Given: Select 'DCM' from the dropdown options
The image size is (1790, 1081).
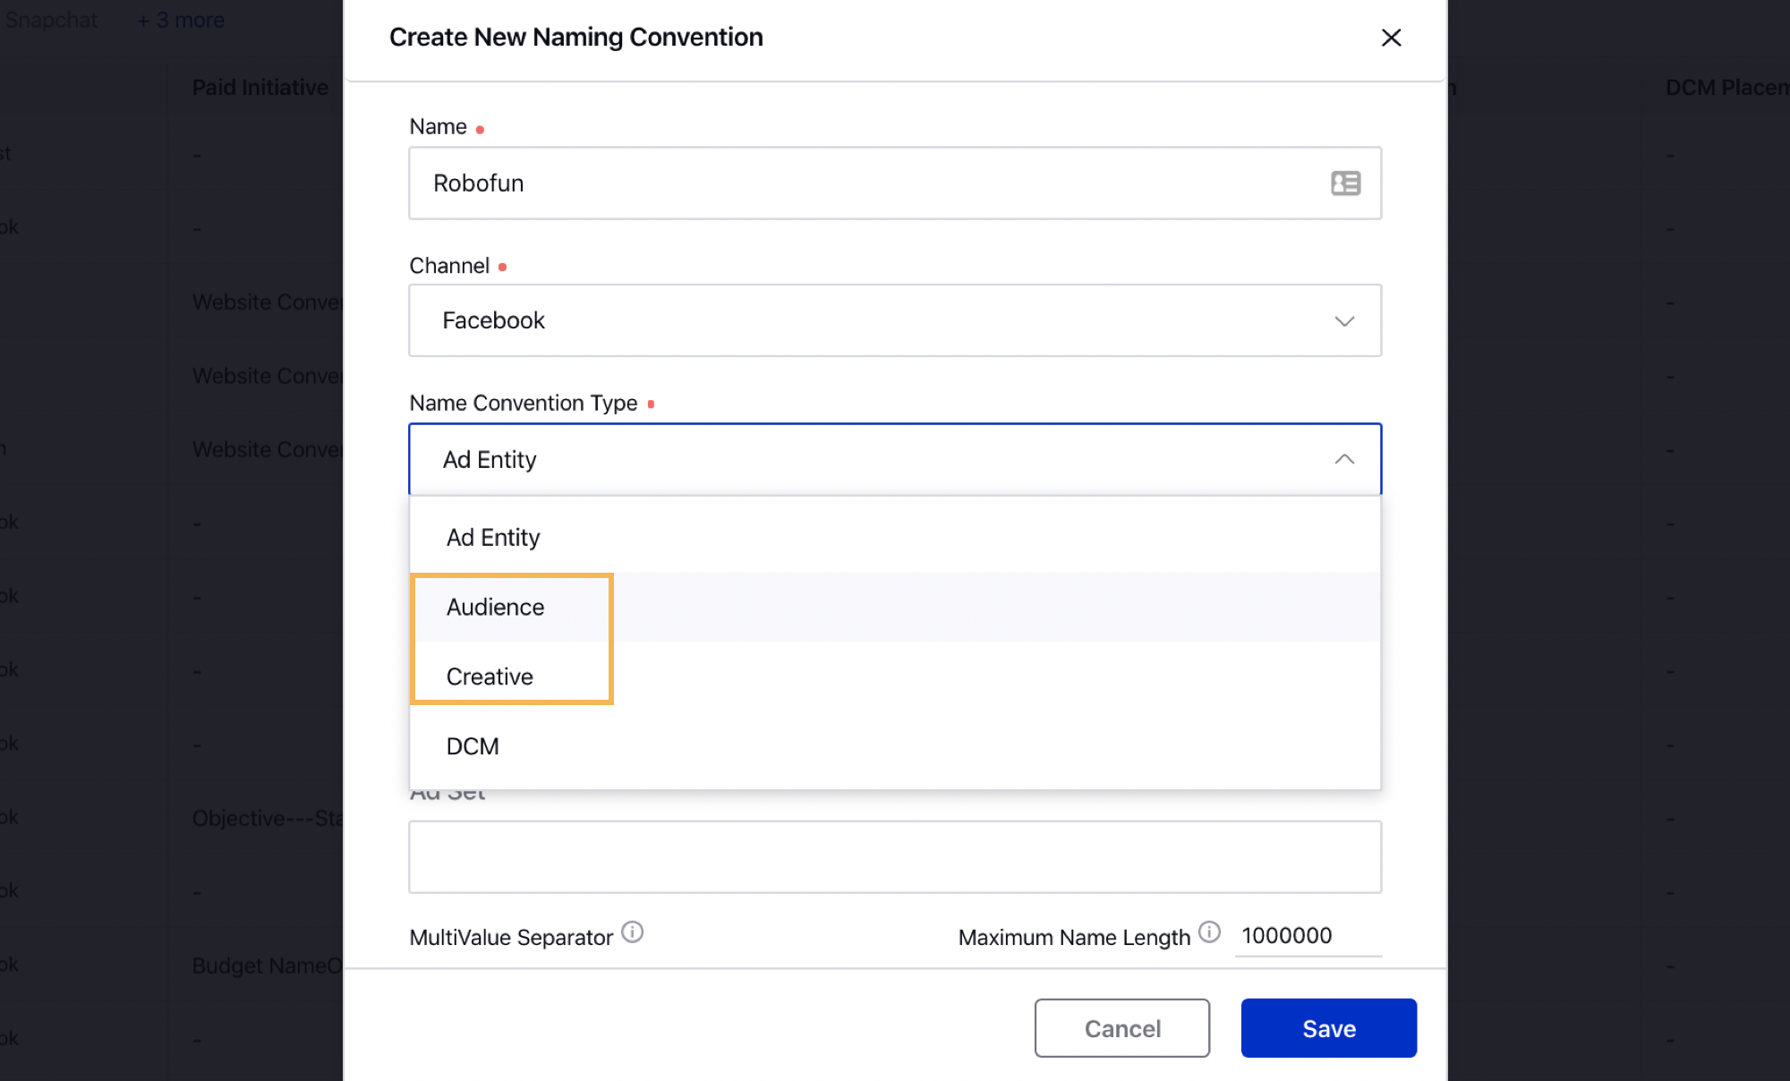Looking at the screenshot, I should 471,746.
